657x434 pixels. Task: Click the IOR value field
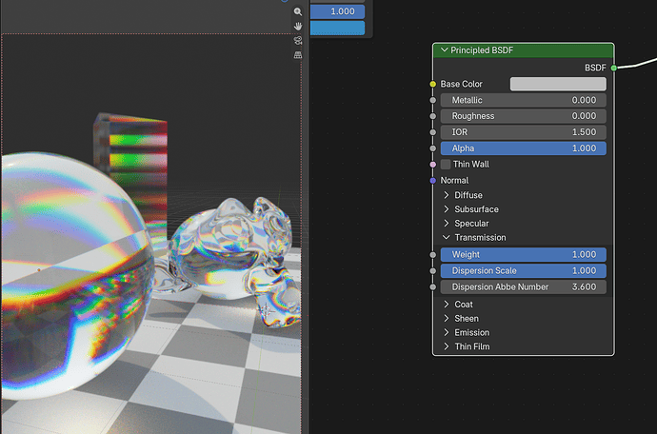pyautogui.click(x=524, y=132)
